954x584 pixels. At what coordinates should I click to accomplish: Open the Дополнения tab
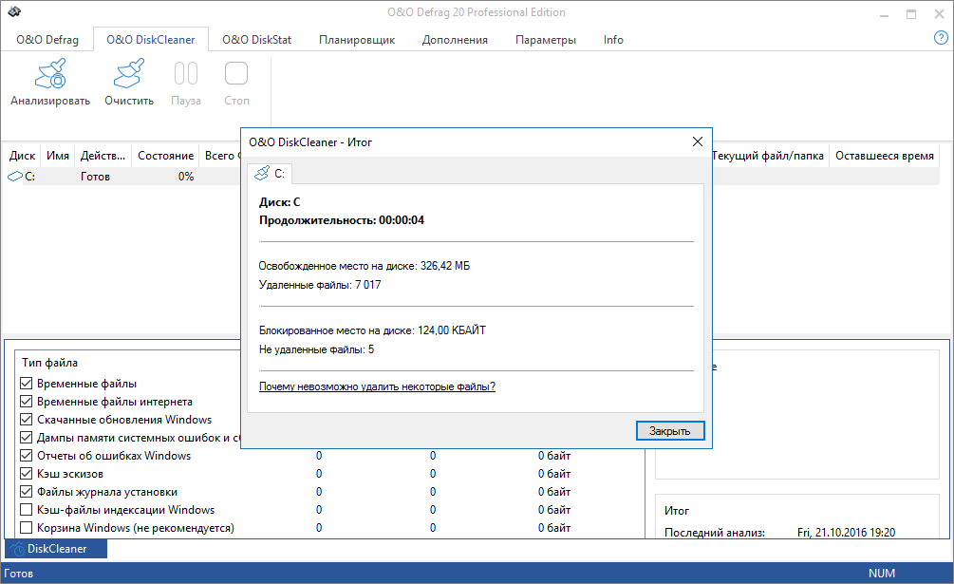pos(455,40)
